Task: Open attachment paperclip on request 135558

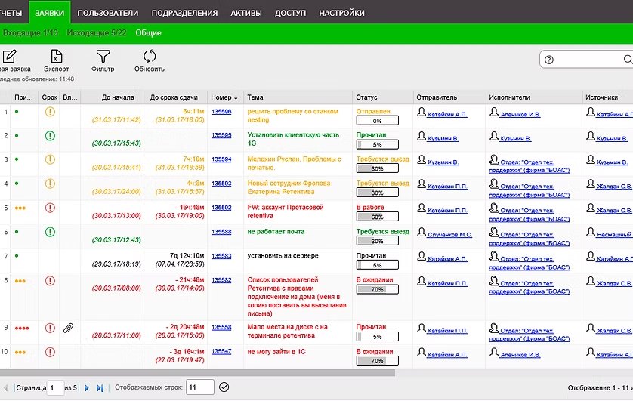Action: tap(68, 328)
